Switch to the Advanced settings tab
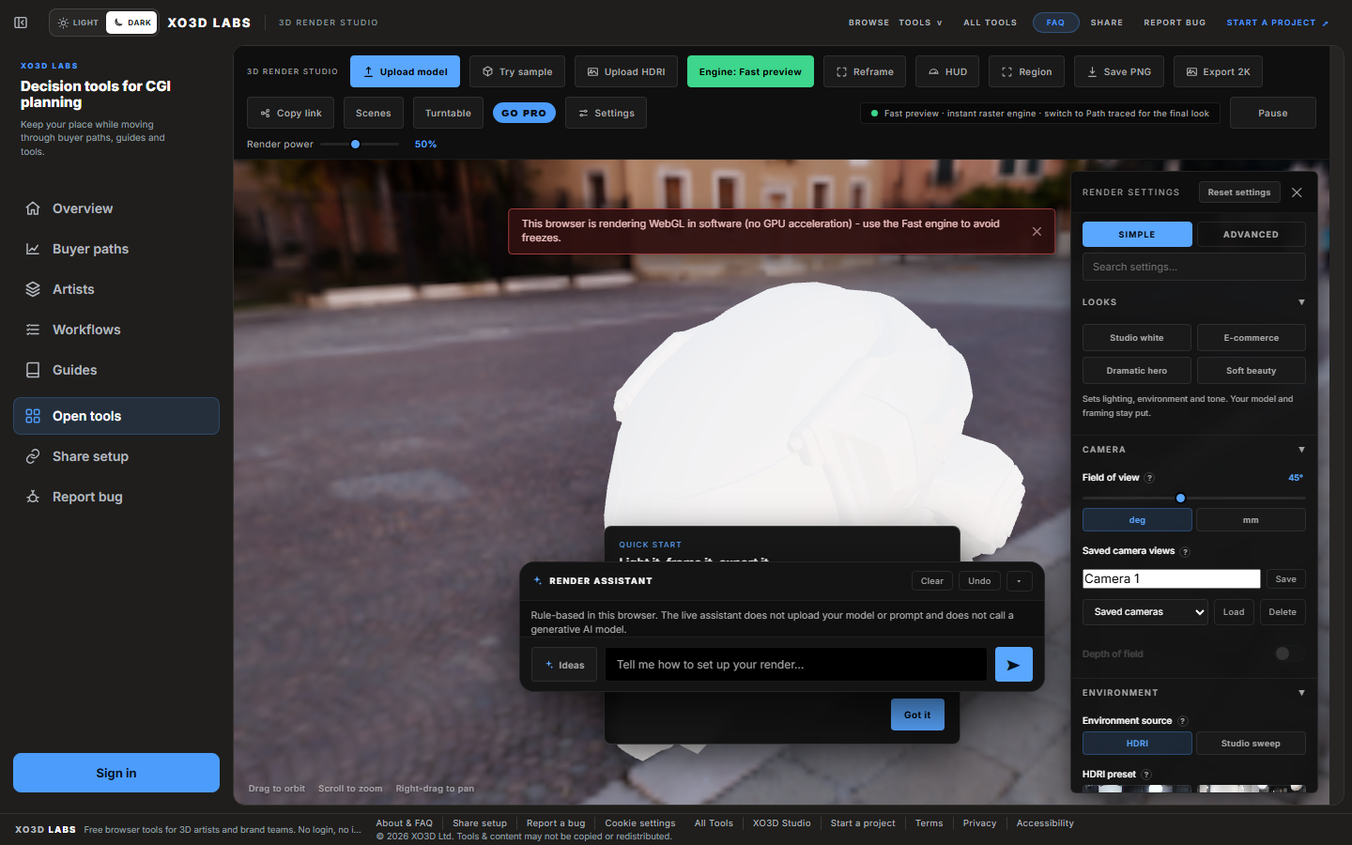This screenshot has height=845, width=1352. point(1251,235)
